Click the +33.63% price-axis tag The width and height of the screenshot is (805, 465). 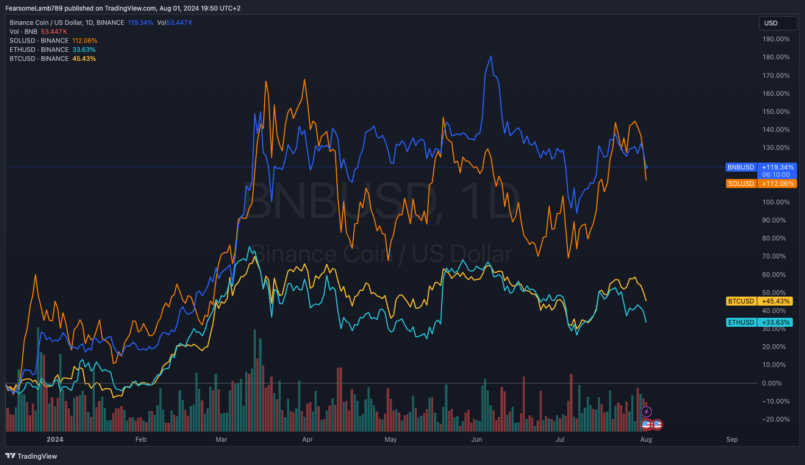coord(775,323)
